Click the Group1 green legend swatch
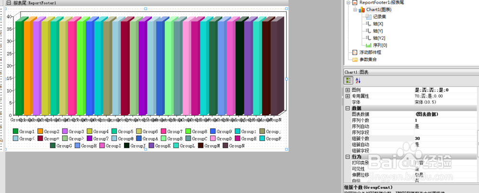479x193 pixels. click(16, 131)
